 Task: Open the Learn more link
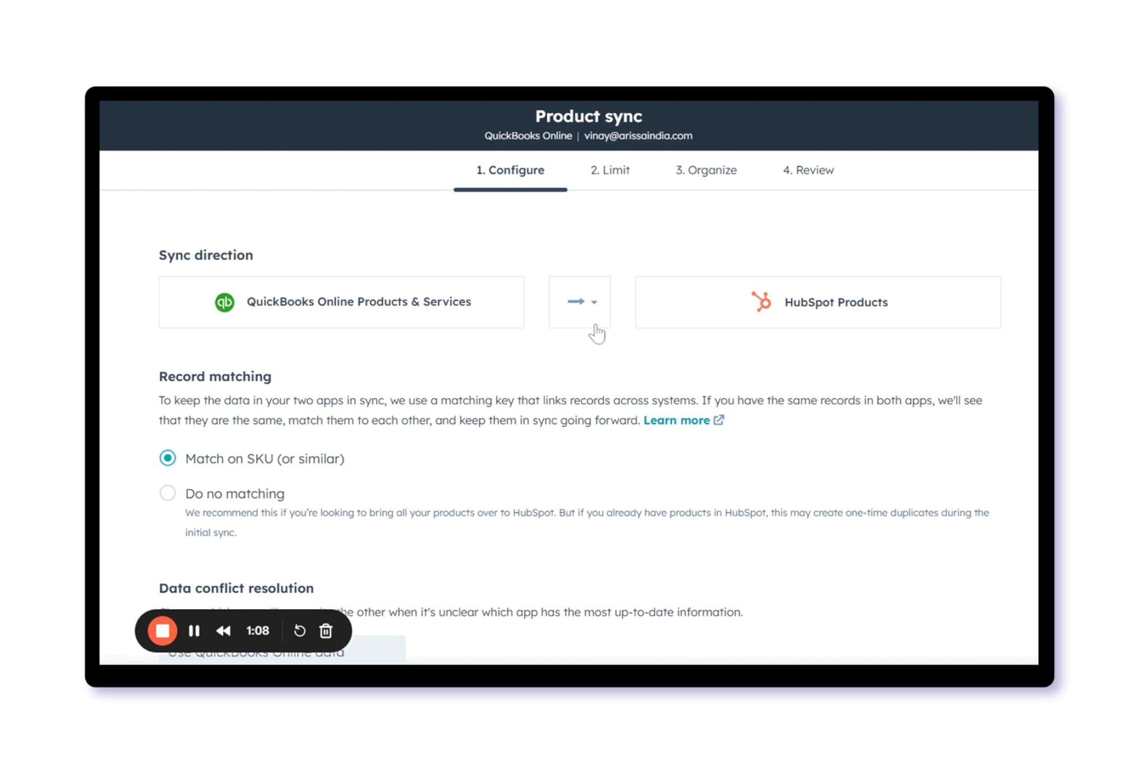(676, 420)
